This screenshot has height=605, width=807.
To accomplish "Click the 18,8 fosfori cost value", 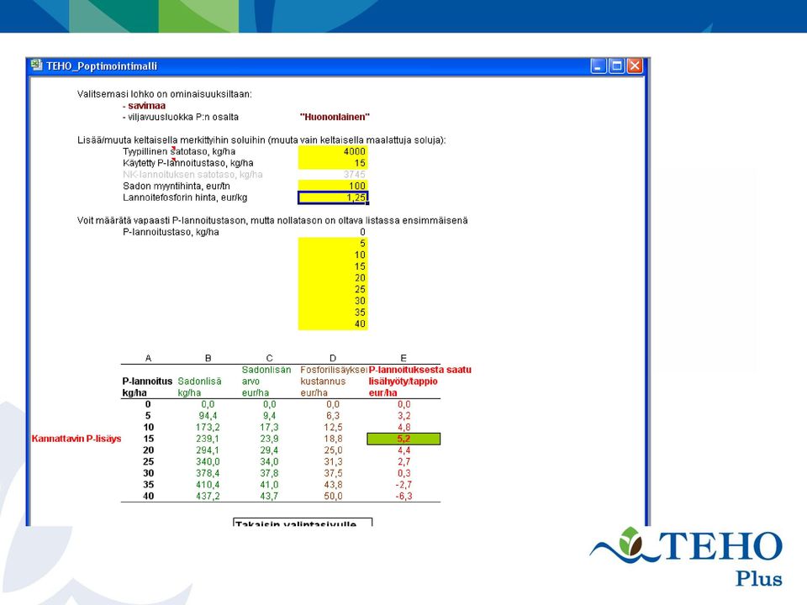I will 333,439.
